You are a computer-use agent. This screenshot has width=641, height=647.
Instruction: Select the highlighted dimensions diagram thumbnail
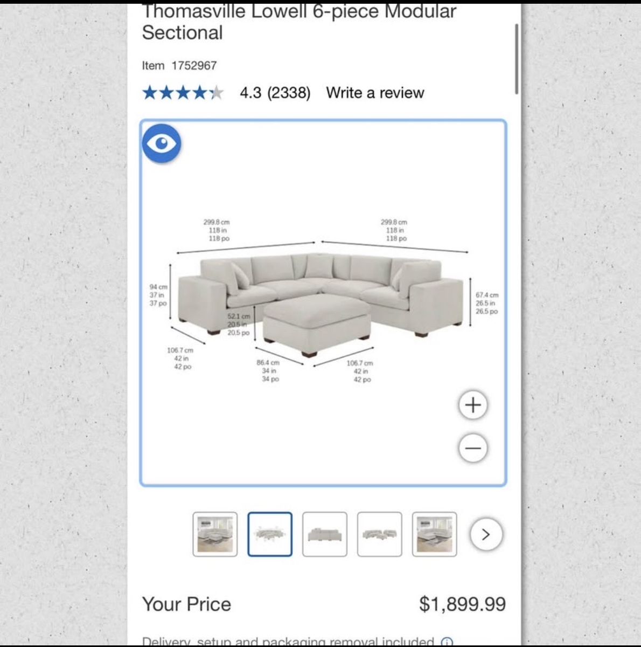pyautogui.click(x=270, y=534)
